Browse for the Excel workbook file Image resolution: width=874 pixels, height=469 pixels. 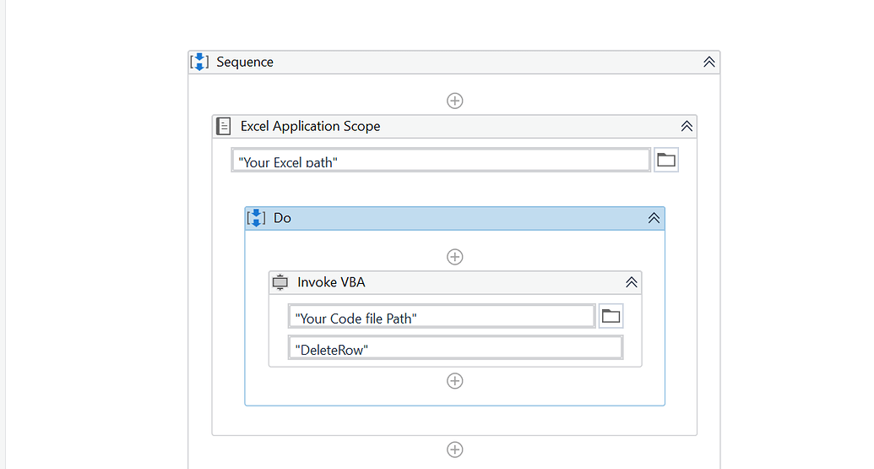pos(666,160)
